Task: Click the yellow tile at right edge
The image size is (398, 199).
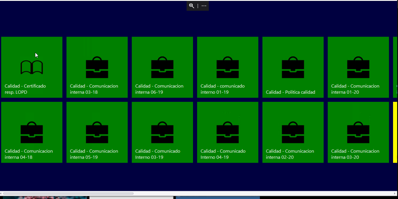Action: (x=395, y=132)
